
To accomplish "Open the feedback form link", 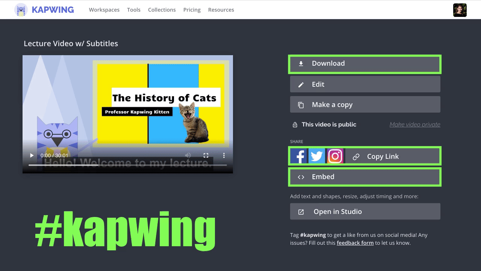I will (x=355, y=243).
